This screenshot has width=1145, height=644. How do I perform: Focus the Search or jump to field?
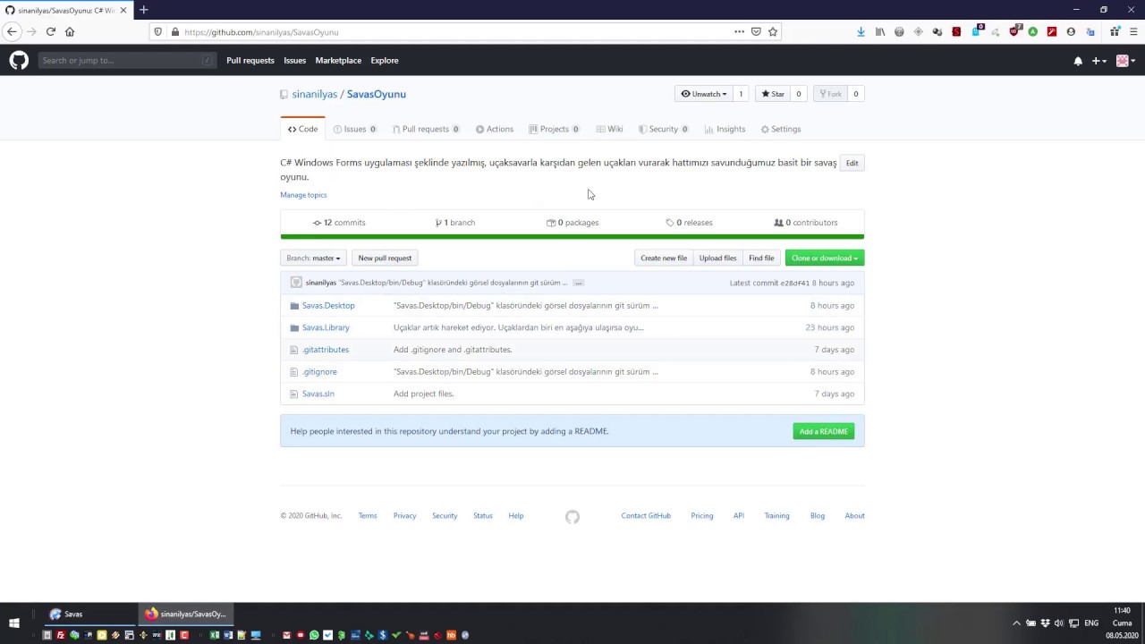point(127,61)
